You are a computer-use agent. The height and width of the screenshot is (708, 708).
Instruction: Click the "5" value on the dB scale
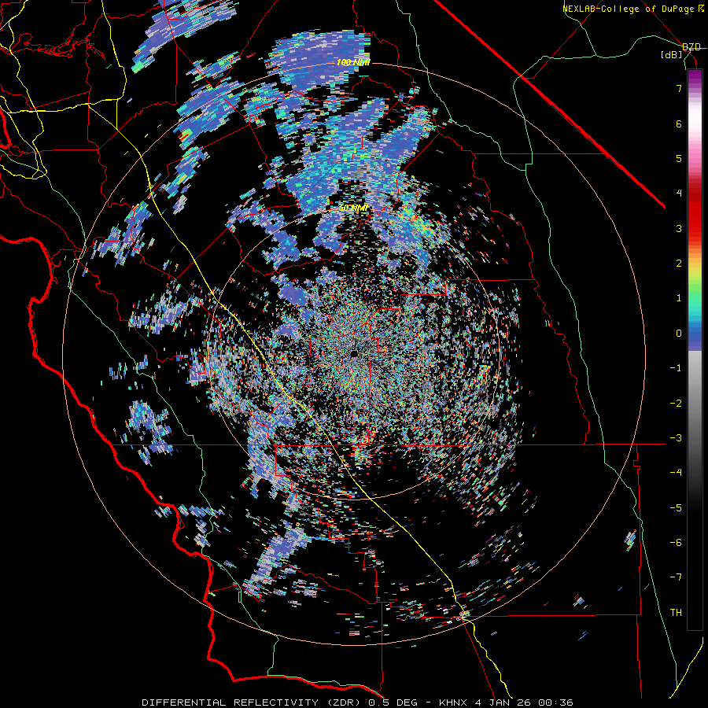[679, 158]
